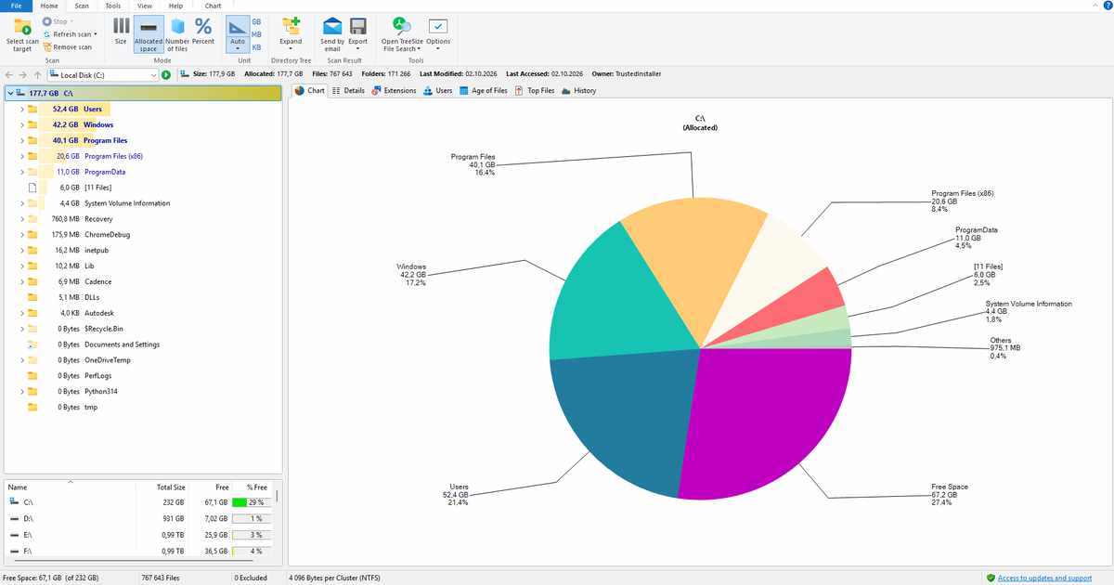This screenshot has height=585, width=1114.
Task: Select the [11 Files] tree entry
Action: coord(98,188)
